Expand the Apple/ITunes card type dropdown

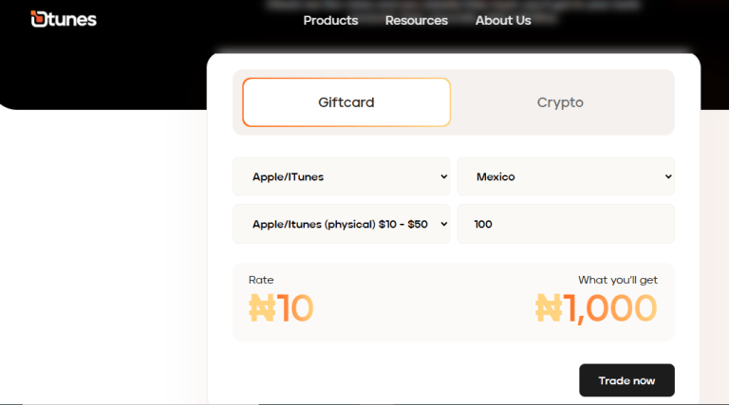pos(340,176)
